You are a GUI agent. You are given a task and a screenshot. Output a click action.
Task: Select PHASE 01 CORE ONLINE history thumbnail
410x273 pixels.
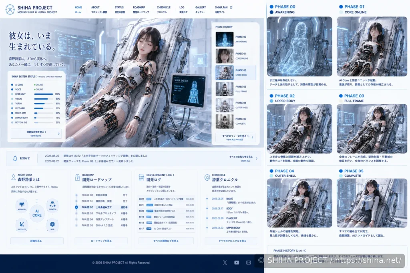(x=224, y=56)
